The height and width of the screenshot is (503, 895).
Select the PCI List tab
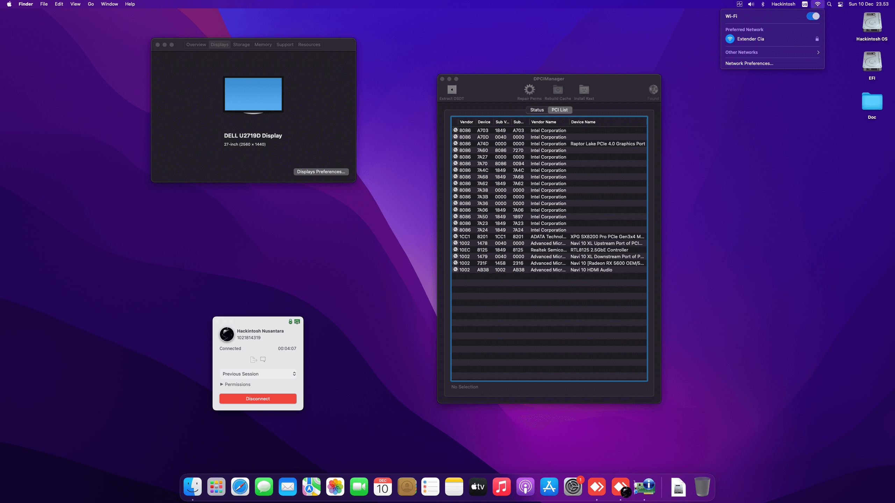(560, 110)
